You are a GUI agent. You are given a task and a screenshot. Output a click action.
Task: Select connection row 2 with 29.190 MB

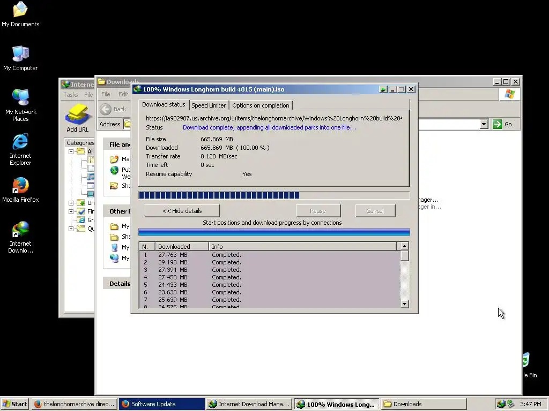click(270, 262)
